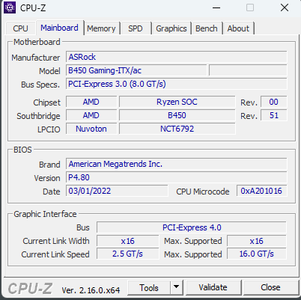
Task: Switch to the Bench tab
Action: pyautogui.click(x=207, y=28)
